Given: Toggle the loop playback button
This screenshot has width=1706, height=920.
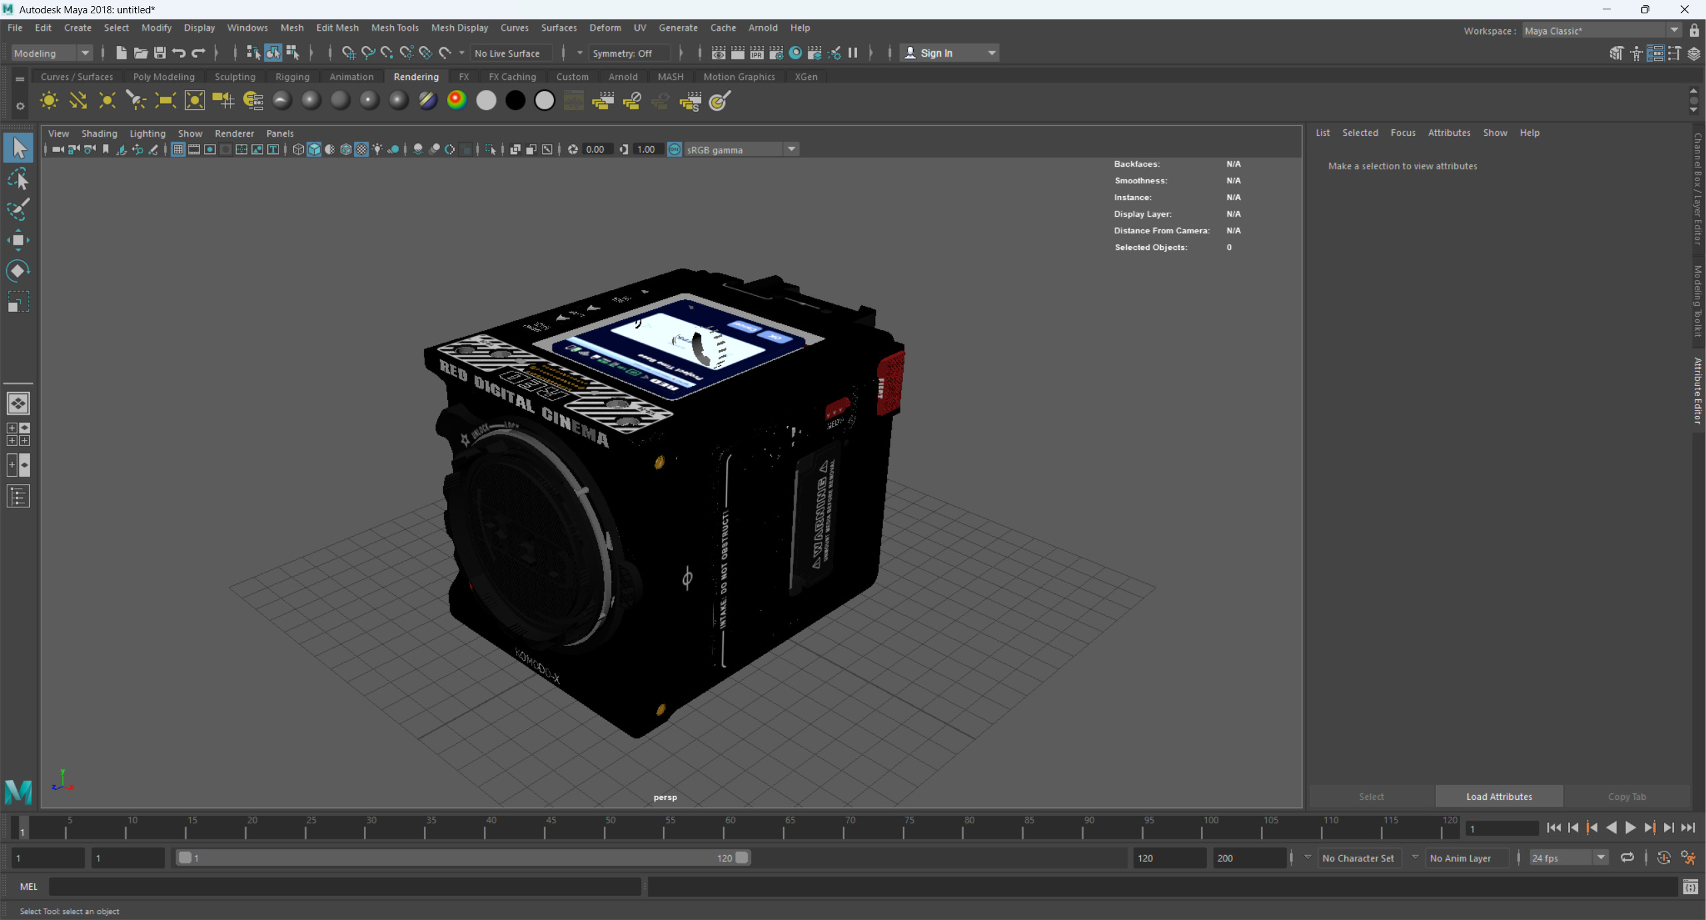Looking at the screenshot, I should coord(1627,858).
